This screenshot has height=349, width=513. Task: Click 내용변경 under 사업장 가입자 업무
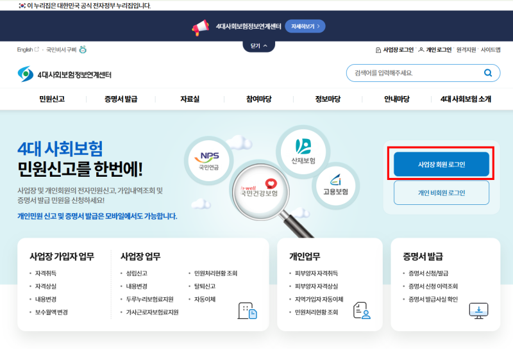[46, 299]
